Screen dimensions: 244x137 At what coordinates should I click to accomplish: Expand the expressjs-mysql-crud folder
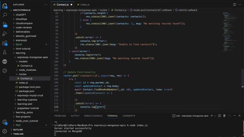(x=30, y=96)
